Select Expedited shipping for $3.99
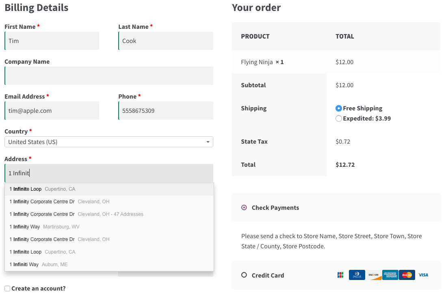The height and width of the screenshot is (295, 446). coord(338,118)
